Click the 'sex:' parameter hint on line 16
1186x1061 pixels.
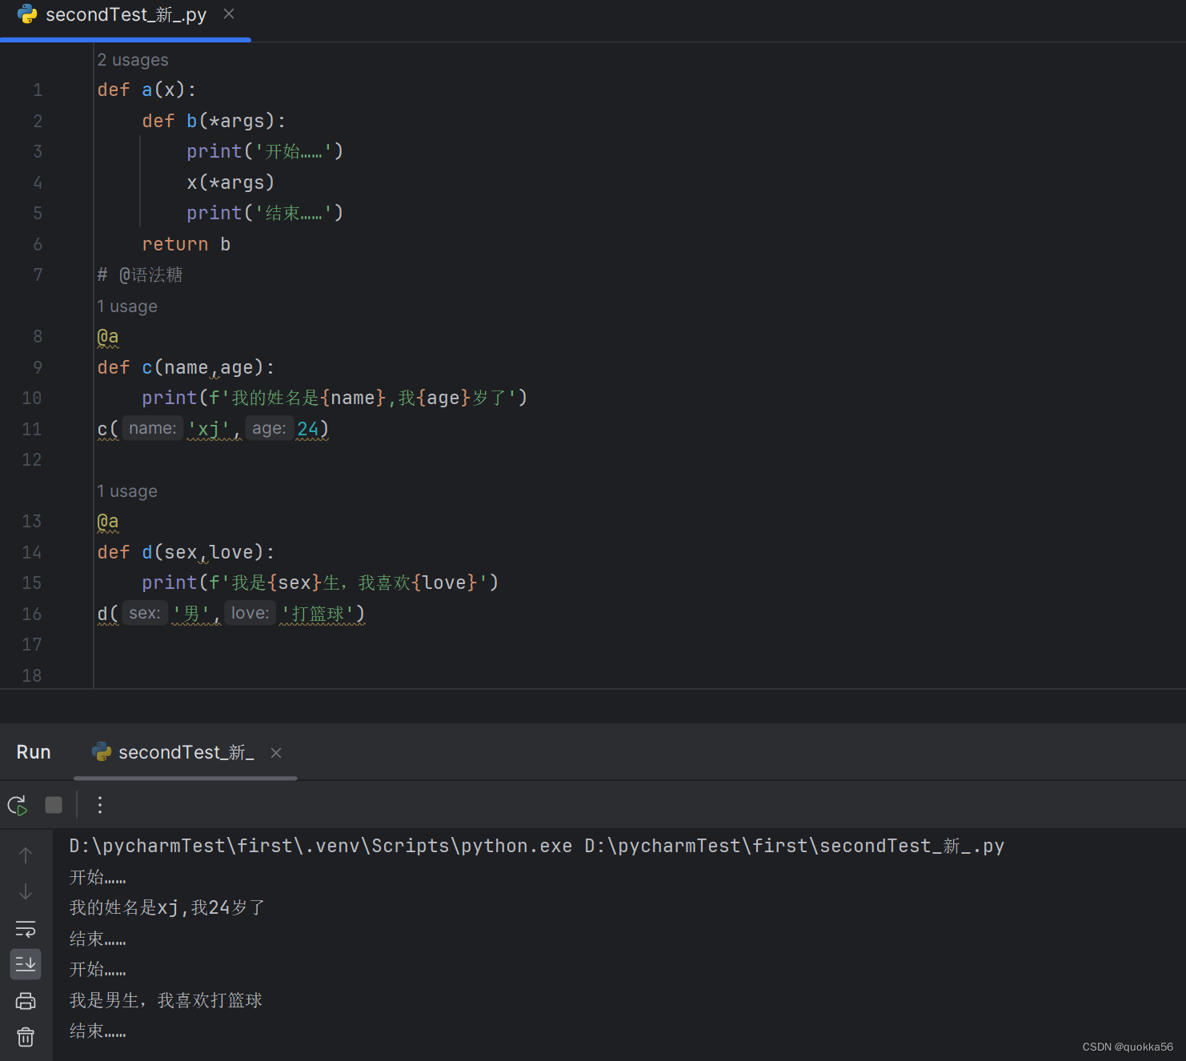point(145,613)
